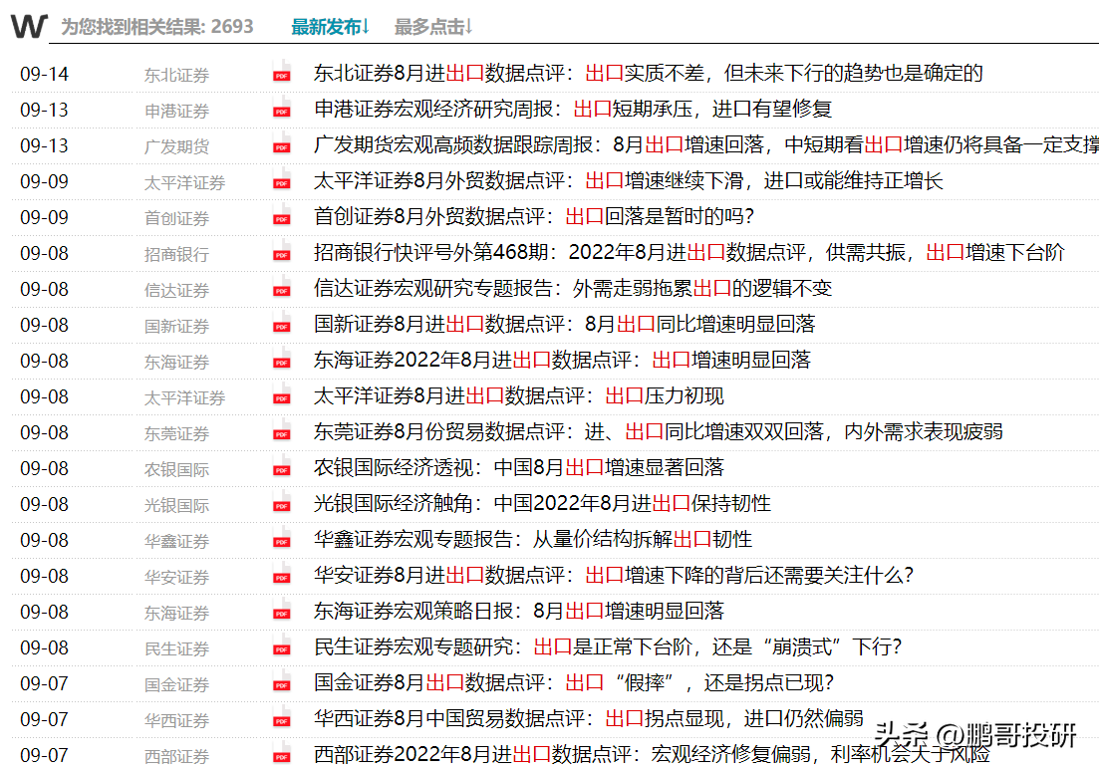Open PDF icon for 民生证券 report
Viewport: 1099px width, 771px height.
point(282,647)
